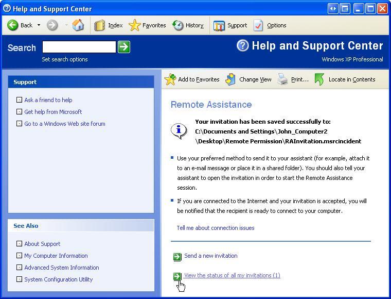This screenshot has height=299, width=391.
Task: Click the Remote Assistance heading
Action: coord(211,105)
